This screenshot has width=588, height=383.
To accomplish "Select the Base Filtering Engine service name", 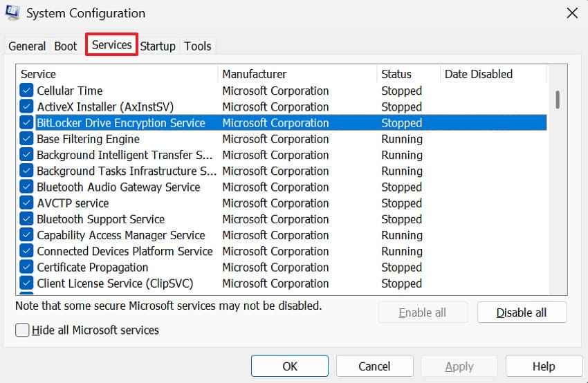I will pyautogui.click(x=88, y=139).
